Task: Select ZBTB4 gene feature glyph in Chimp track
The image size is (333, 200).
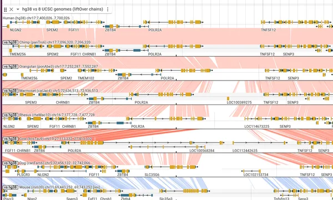Action: (126, 51)
